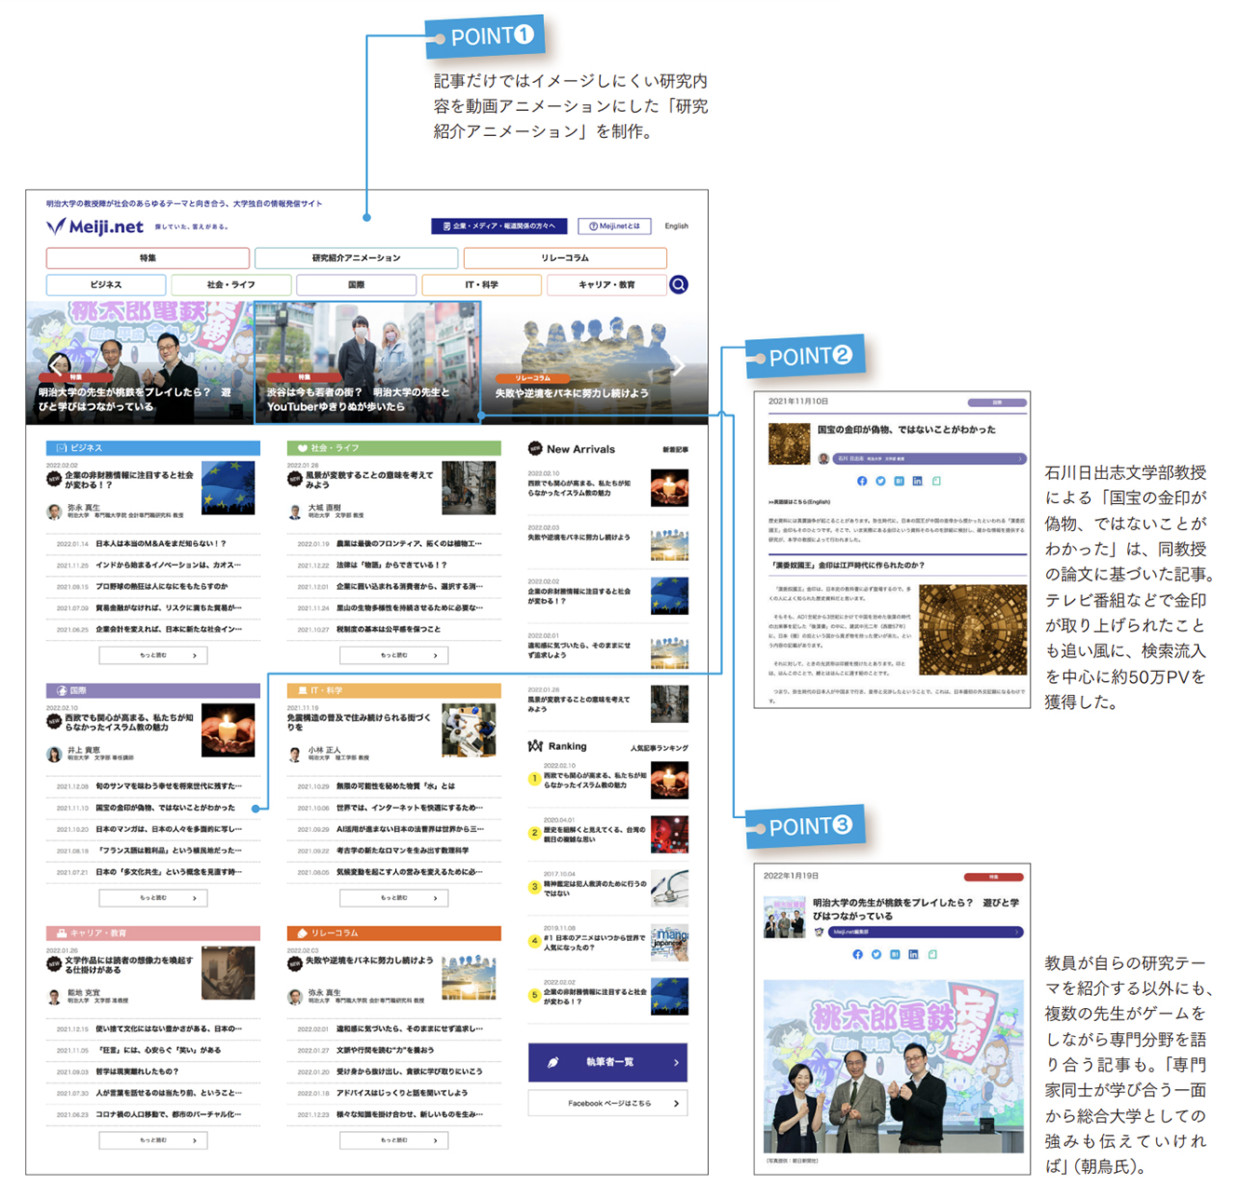Click author avatar of 能地 克宜

[x=54, y=997]
